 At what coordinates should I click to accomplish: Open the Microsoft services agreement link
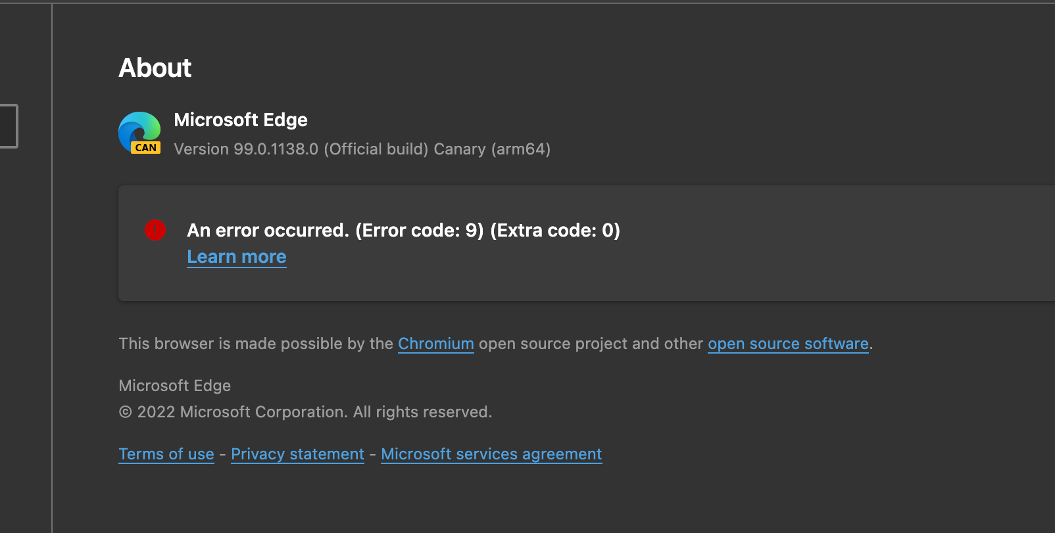[x=491, y=454]
